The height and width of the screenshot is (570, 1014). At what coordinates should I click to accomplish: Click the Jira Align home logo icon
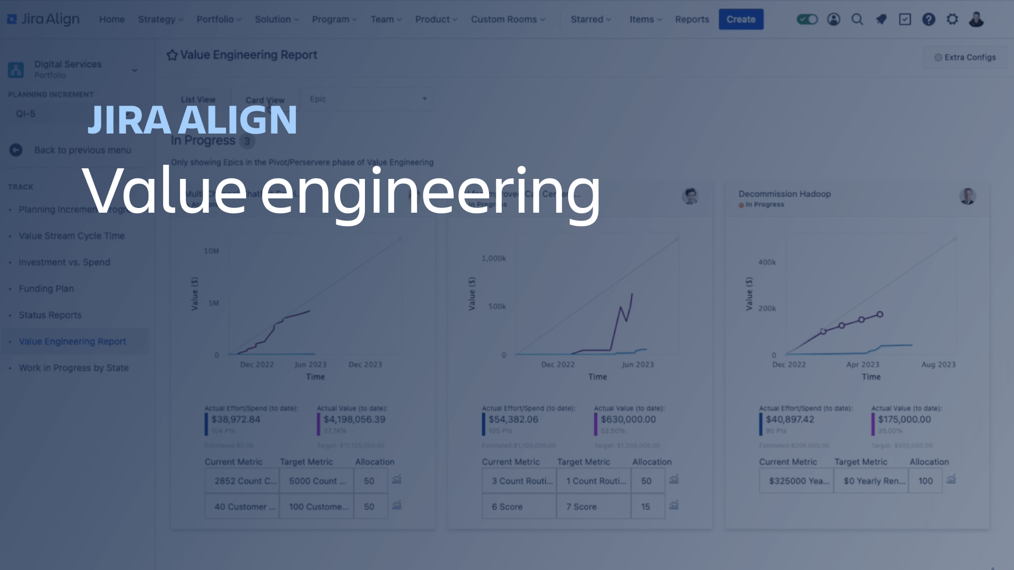point(15,19)
